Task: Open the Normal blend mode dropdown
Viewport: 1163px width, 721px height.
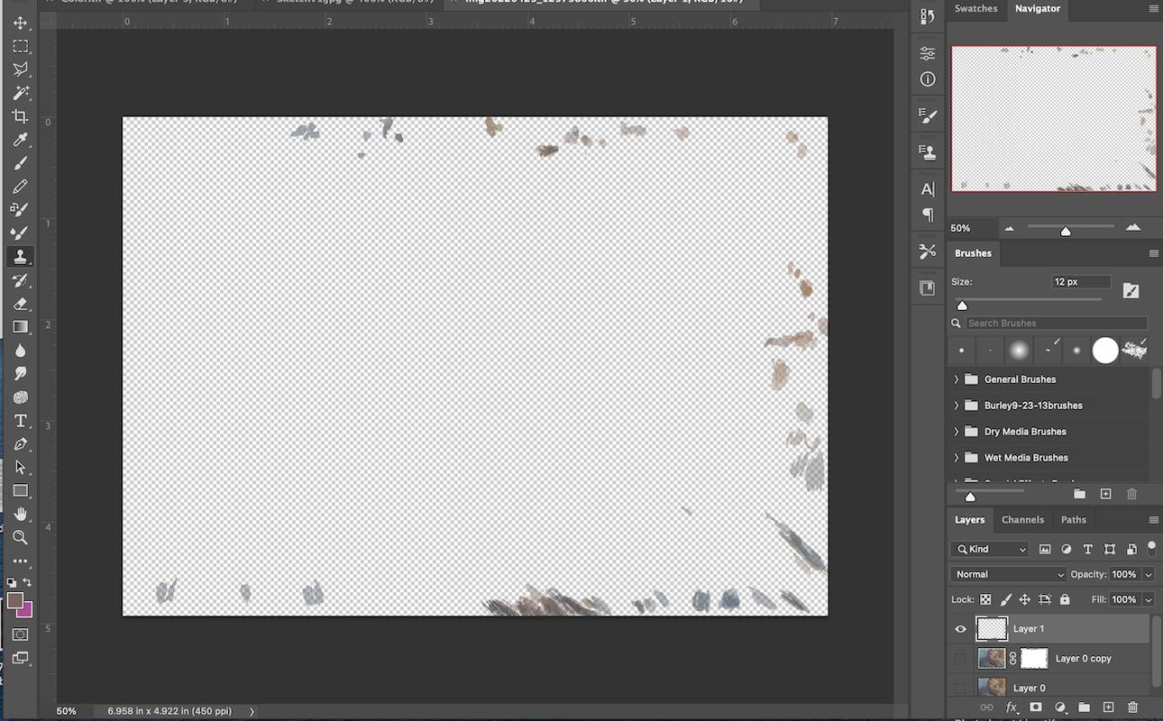Action: (1009, 574)
